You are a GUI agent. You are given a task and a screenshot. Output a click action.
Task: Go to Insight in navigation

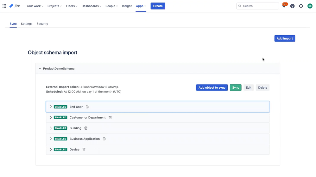coord(127,6)
